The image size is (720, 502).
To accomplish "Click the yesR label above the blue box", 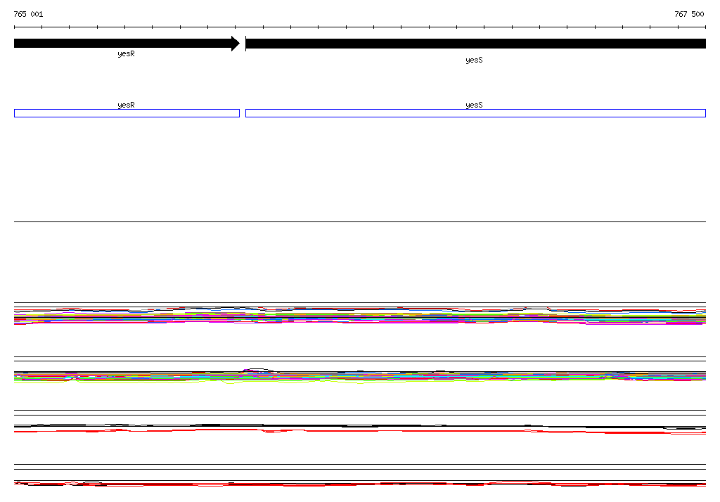I will (x=127, y=105).
